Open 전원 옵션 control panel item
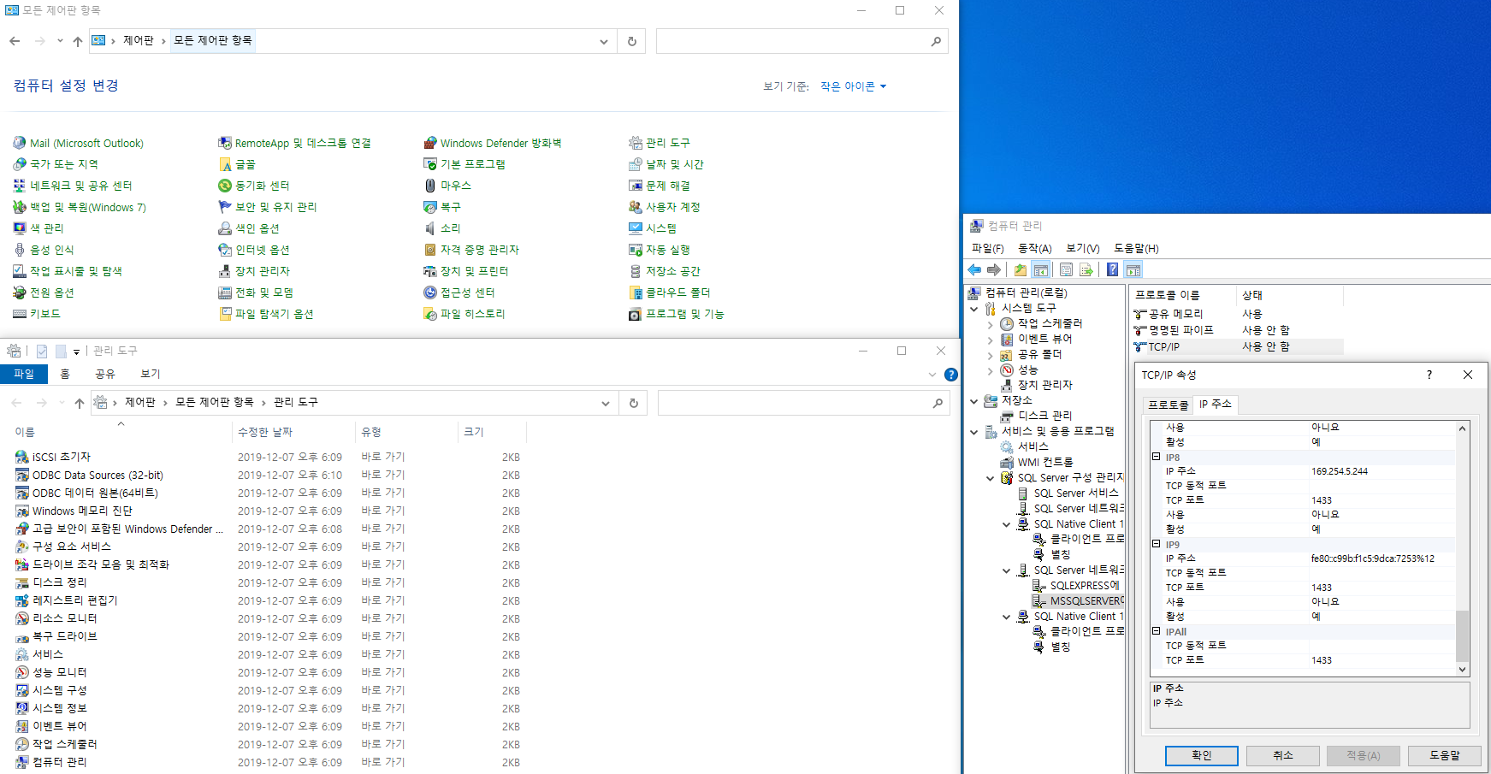 pos(44,292)
